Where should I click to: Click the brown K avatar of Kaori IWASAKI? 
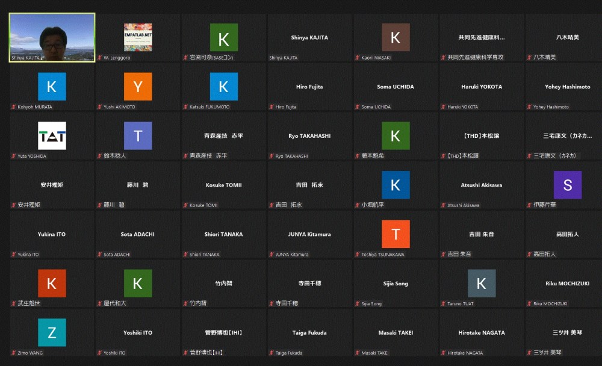(x=396, y=37)
